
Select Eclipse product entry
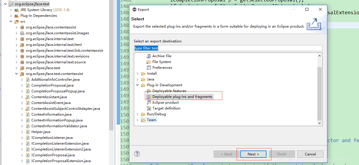pos(166,103)
